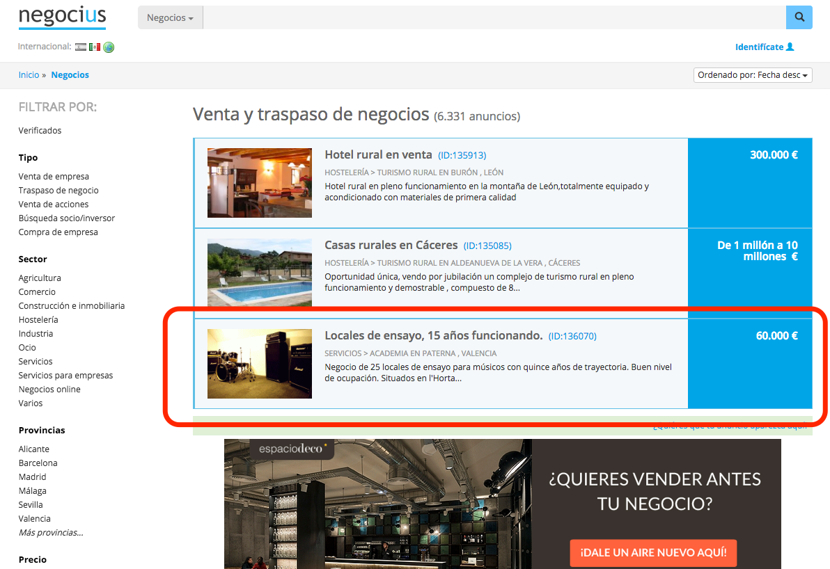Click the De 1 millón a 10 millones price
Screen dimensions: 830x569
tap(758, 251)
